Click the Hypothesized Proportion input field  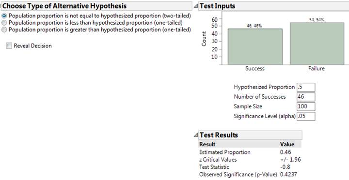(x=306, y=87)
